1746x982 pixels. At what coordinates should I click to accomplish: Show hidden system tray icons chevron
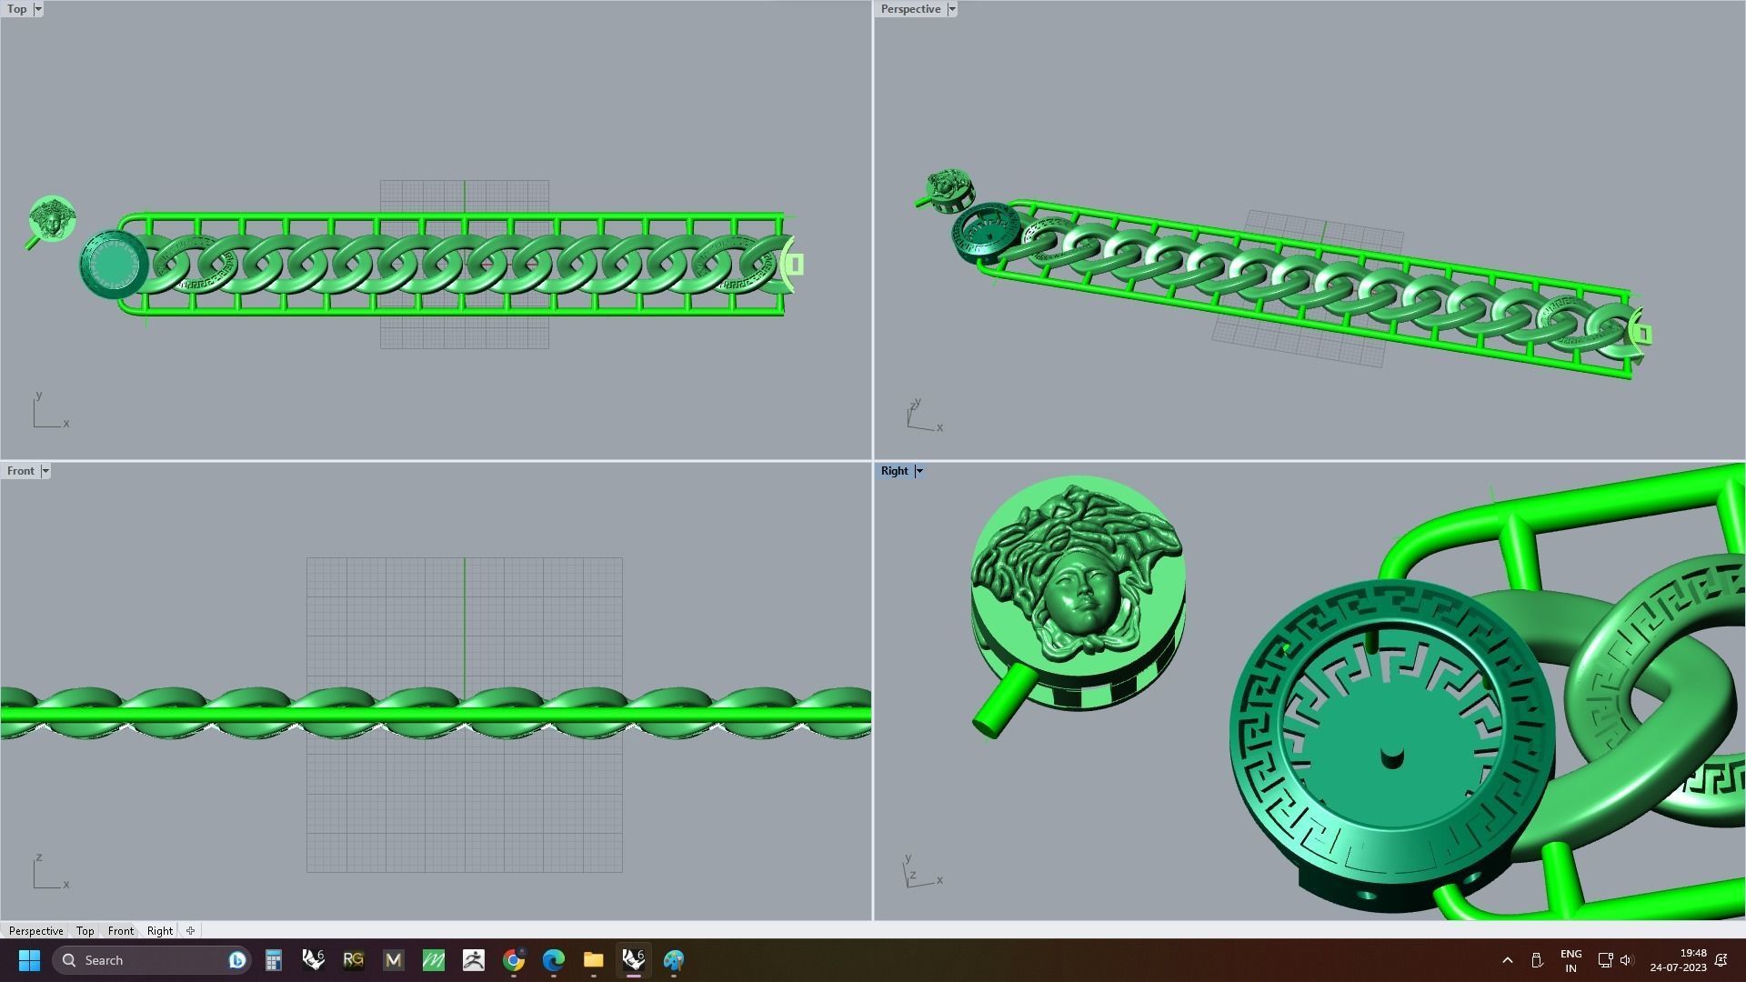[1508, 960]
